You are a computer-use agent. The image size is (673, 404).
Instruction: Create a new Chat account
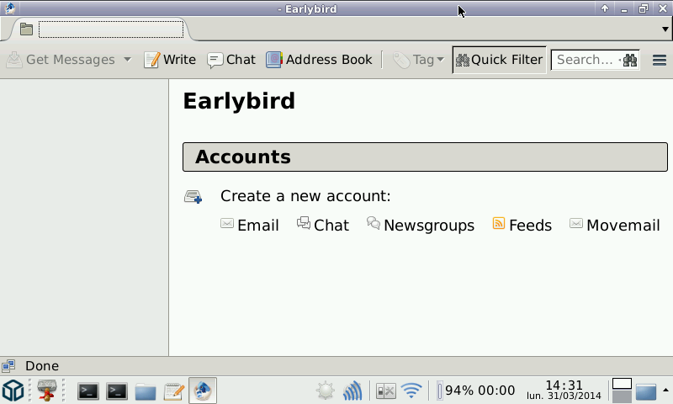[x=323, y=225]
